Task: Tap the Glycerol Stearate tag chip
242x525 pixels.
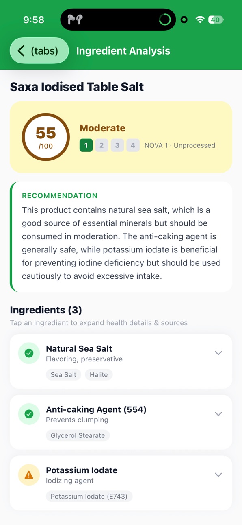Action: point(78,435)
